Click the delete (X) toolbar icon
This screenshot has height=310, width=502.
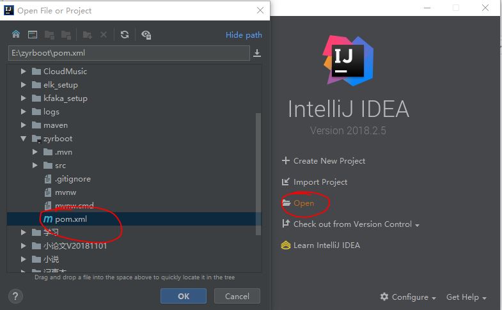click(104, 35)
